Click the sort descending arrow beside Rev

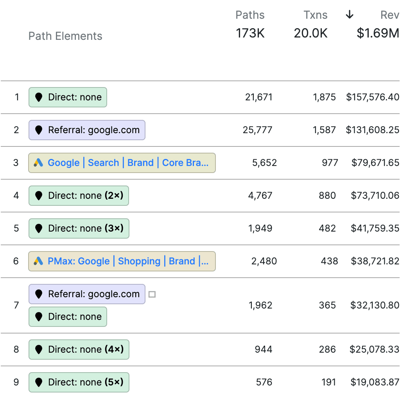coord(350,14)
